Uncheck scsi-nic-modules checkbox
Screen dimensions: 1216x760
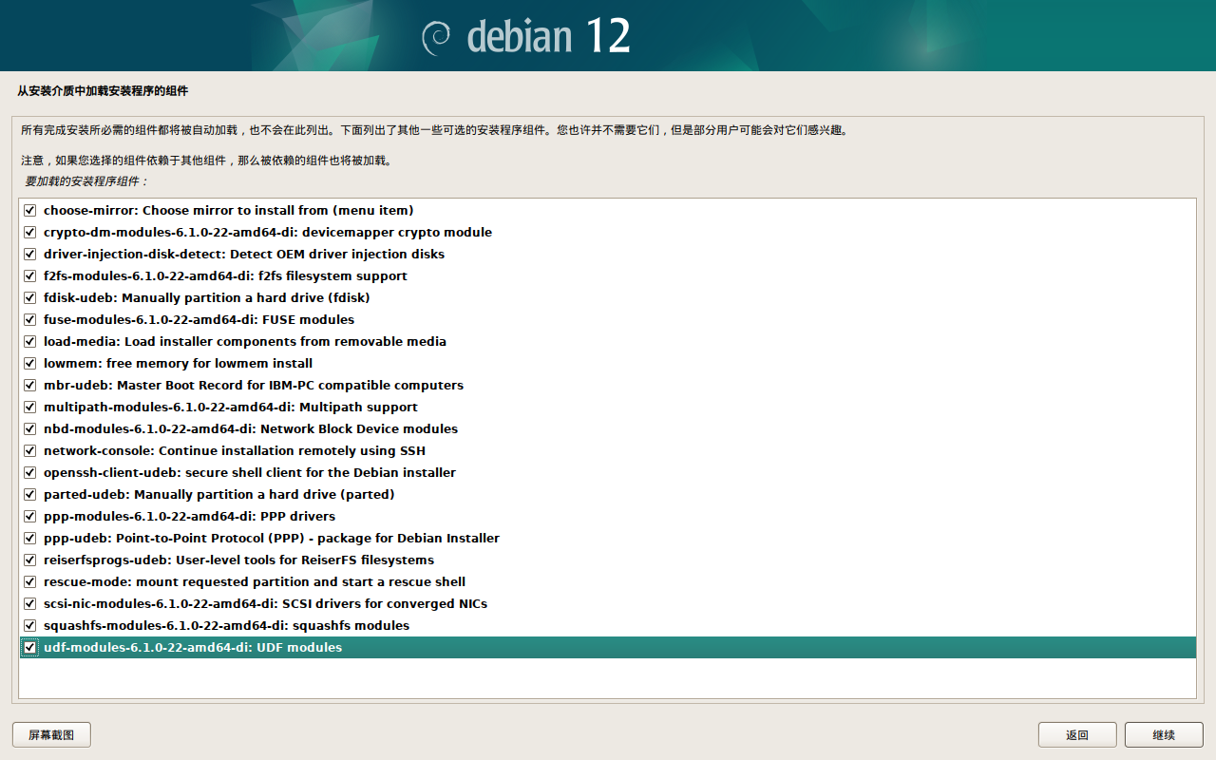(30, 604)
